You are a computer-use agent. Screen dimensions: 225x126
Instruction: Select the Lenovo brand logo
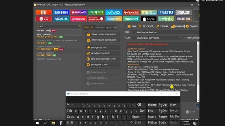point(79,19)
